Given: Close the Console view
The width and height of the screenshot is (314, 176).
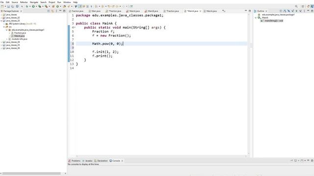Looking at the screenshot, I should (x=122, y=161).
